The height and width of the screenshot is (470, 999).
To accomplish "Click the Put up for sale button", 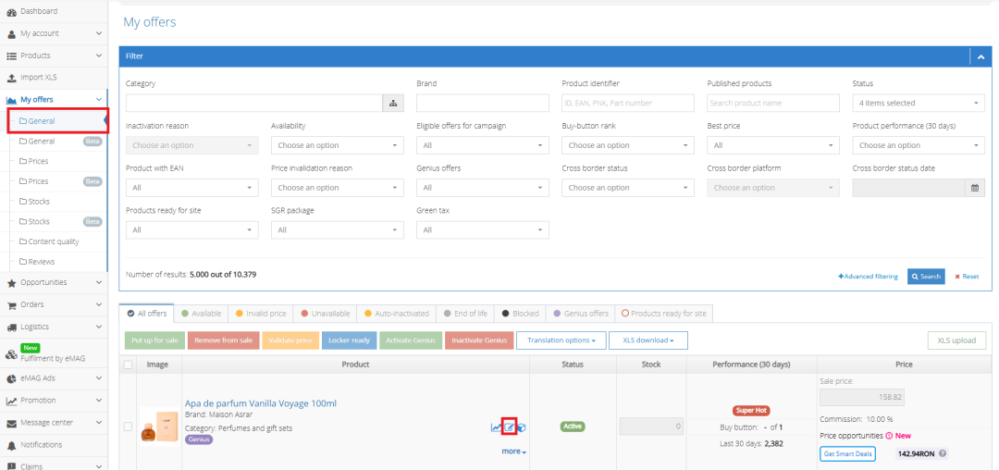I will 154,340.
